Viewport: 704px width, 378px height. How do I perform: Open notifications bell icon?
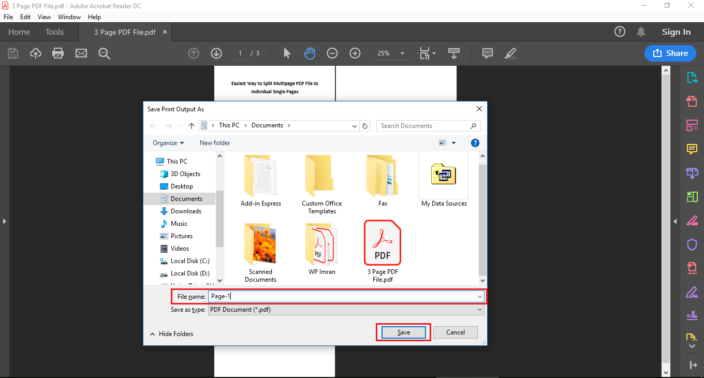(x=641, y=32)
